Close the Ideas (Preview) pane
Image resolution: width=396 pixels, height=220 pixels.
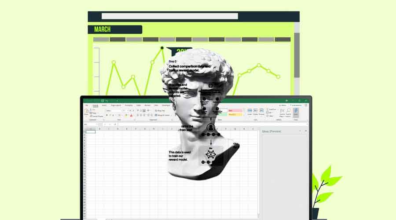tap(306, 131)
